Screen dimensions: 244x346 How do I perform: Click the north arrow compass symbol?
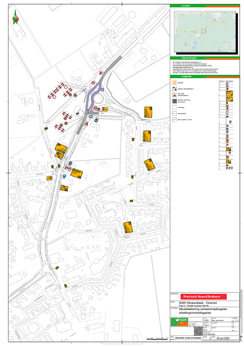coord(15,18)
